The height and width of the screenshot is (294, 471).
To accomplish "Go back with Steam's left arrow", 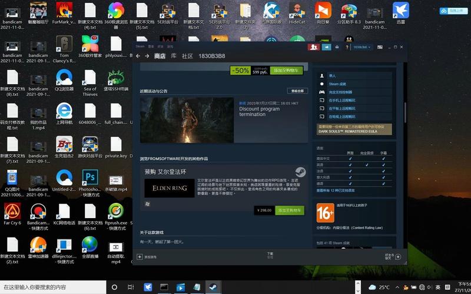I will (138, 56).
